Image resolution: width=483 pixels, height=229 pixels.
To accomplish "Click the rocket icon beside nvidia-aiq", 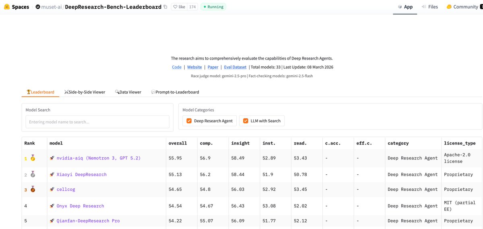I will (52, 158).
